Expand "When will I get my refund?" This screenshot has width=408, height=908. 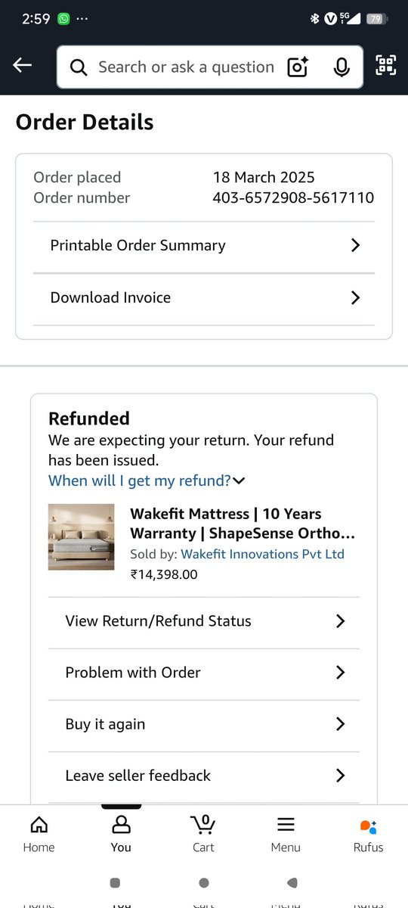147,480
